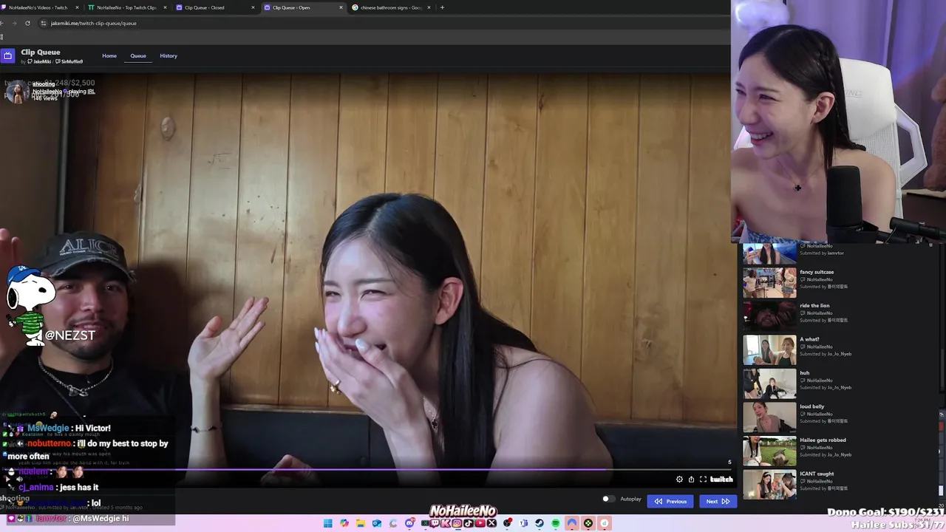Skip to the Next clip
Screen dimensions: 946x532
coord(718,501)
